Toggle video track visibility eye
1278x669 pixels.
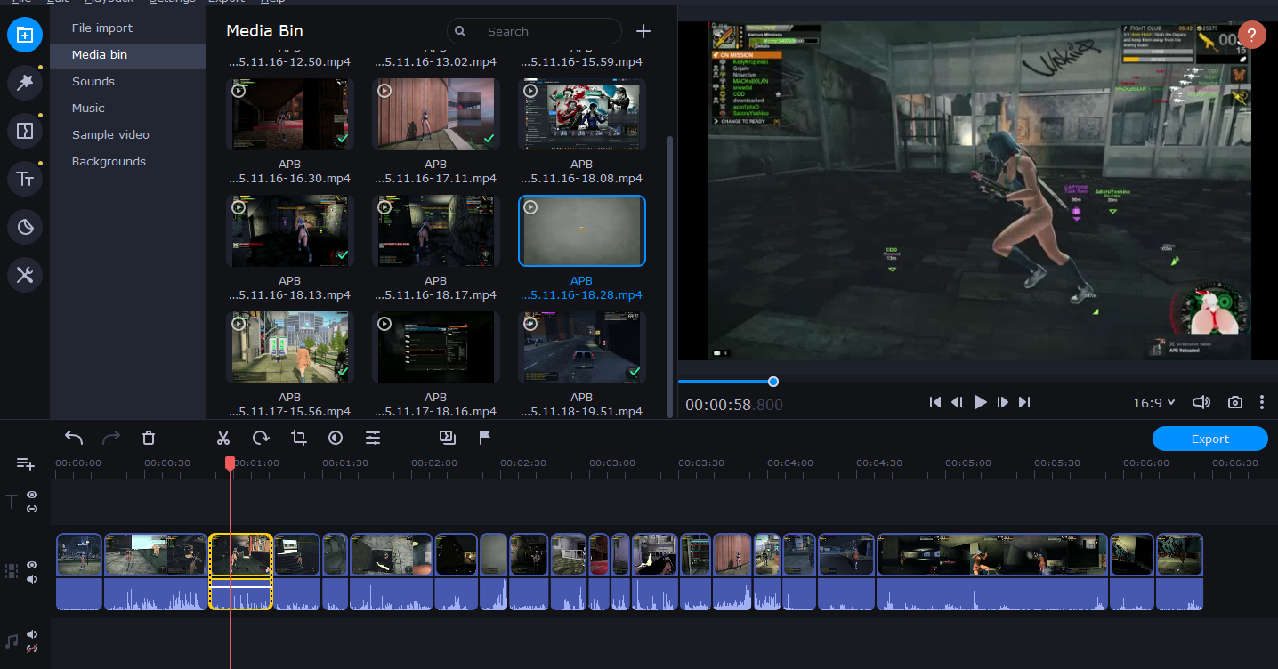[32, 565]
